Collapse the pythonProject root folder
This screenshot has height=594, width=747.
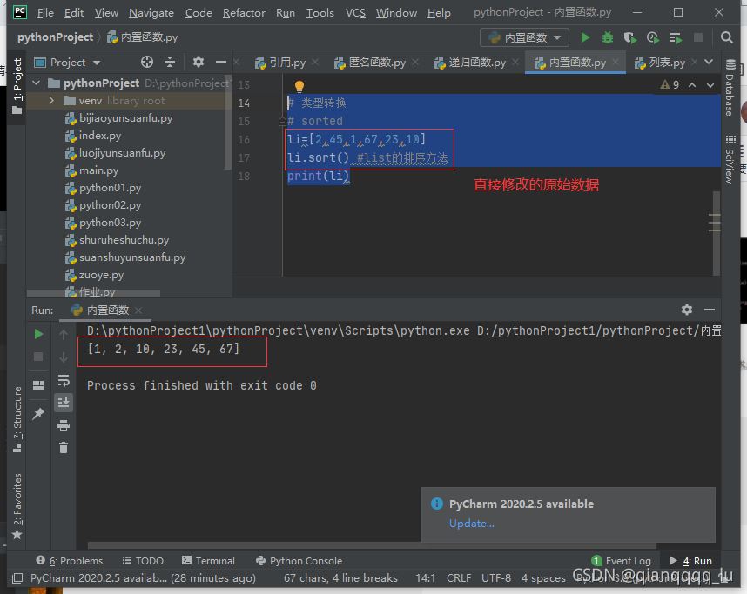coord(37,83)
